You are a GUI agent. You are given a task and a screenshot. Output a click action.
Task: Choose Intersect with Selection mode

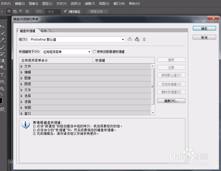click(27, 11)
